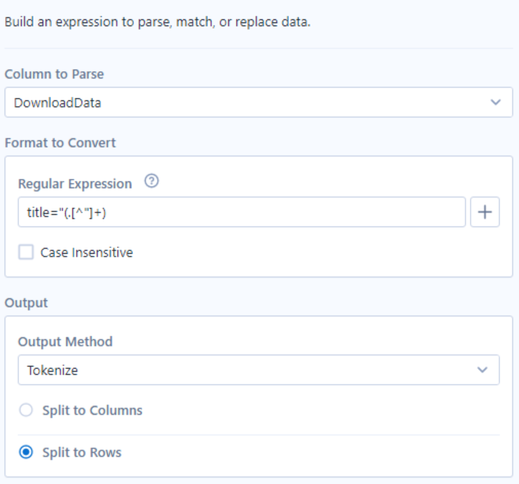This screenshot has height=484, width=519.
Task: Click the Regular Expression label
Action: pos(75,183)
